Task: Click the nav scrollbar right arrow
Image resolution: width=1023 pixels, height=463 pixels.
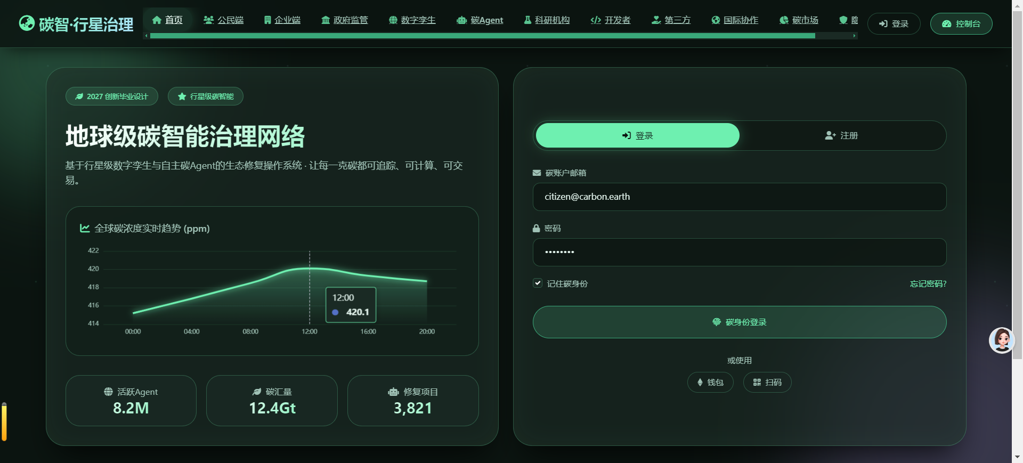Action: [854, 36]
